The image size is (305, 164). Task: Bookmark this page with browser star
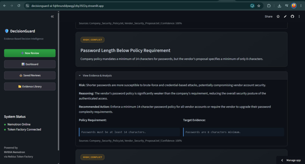click(x=259, y=6)
